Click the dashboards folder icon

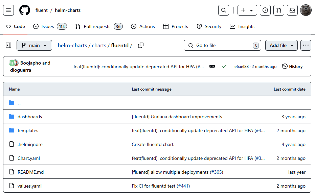[x=12, y=116]
